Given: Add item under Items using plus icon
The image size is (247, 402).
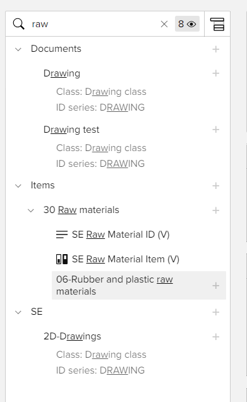Looking at the screenshot, I should tap(216, 186).
